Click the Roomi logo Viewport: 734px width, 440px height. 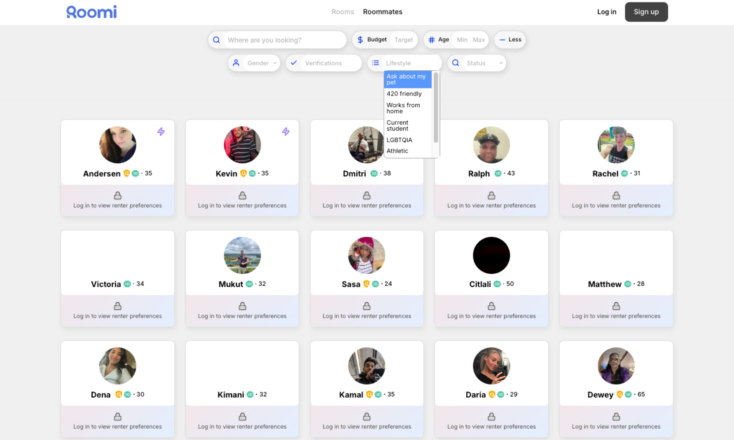click(92, 12)
